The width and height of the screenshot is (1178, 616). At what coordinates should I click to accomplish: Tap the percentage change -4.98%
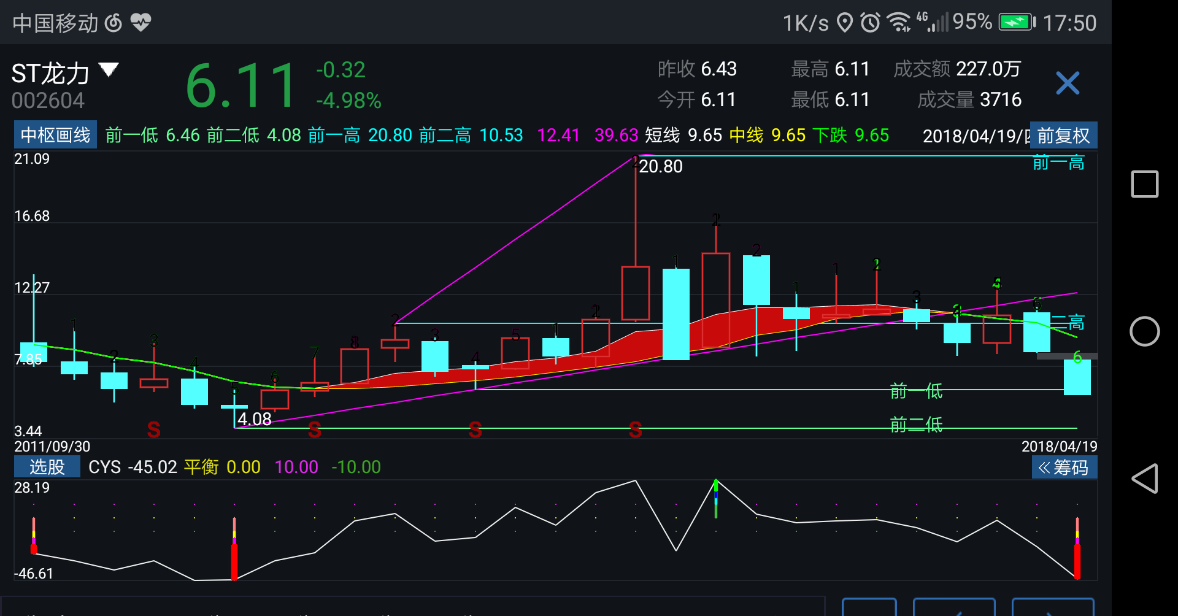(348, 100)
